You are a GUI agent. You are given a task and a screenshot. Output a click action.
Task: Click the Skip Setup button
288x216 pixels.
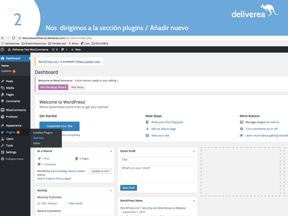point(77,87)
